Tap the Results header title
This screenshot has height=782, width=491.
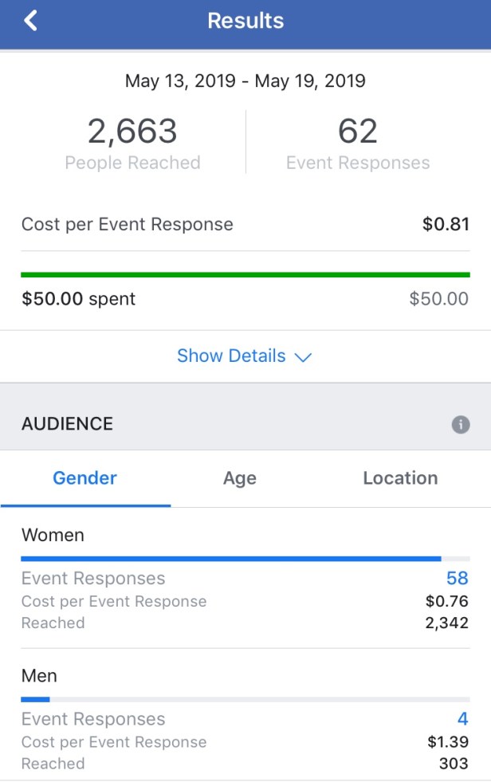click(x=245, y=21)
